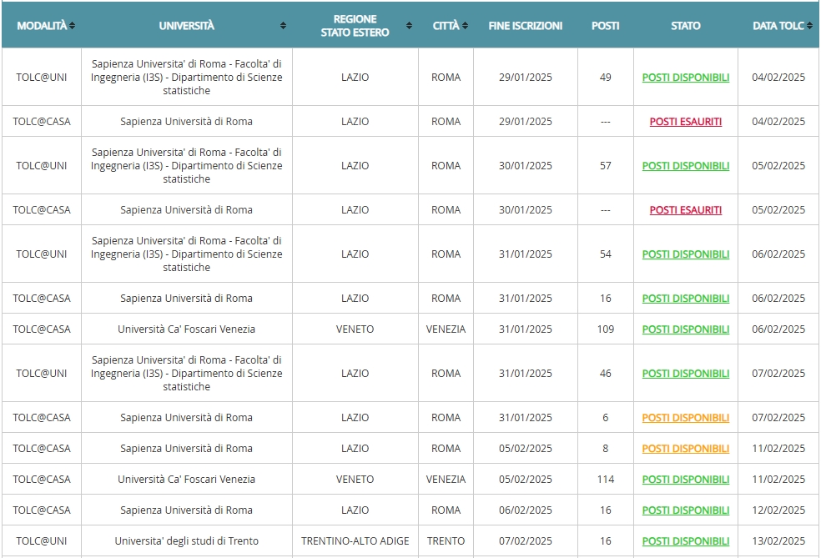Open POSTI ESAURITI link dated 05/02/2025
This screenshot has width=821, height=558.
(x=685, y=210)
